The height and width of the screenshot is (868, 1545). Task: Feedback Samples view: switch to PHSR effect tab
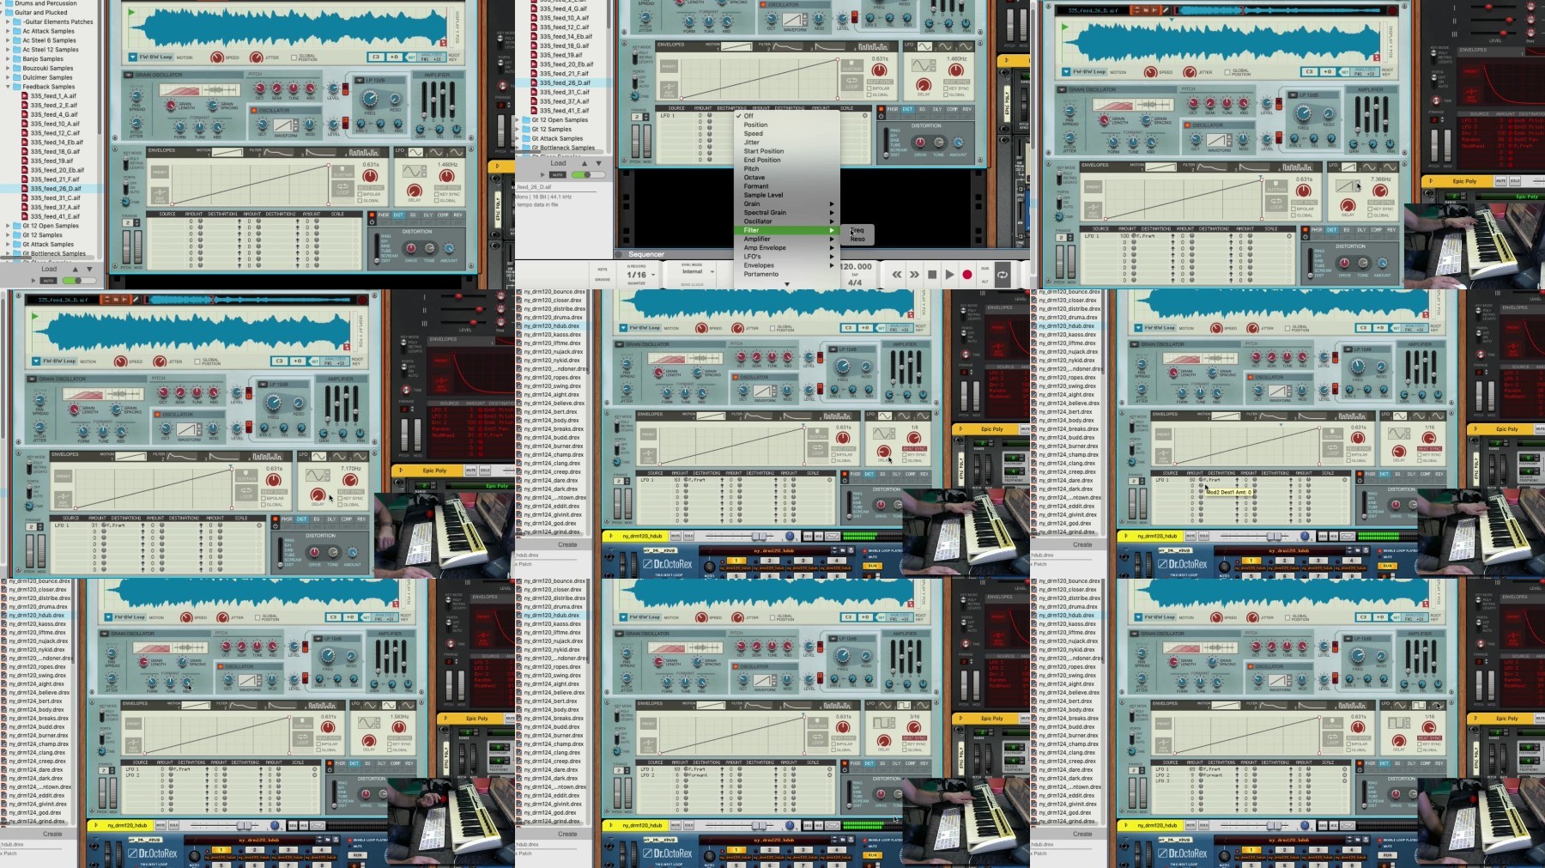(384, 215)
